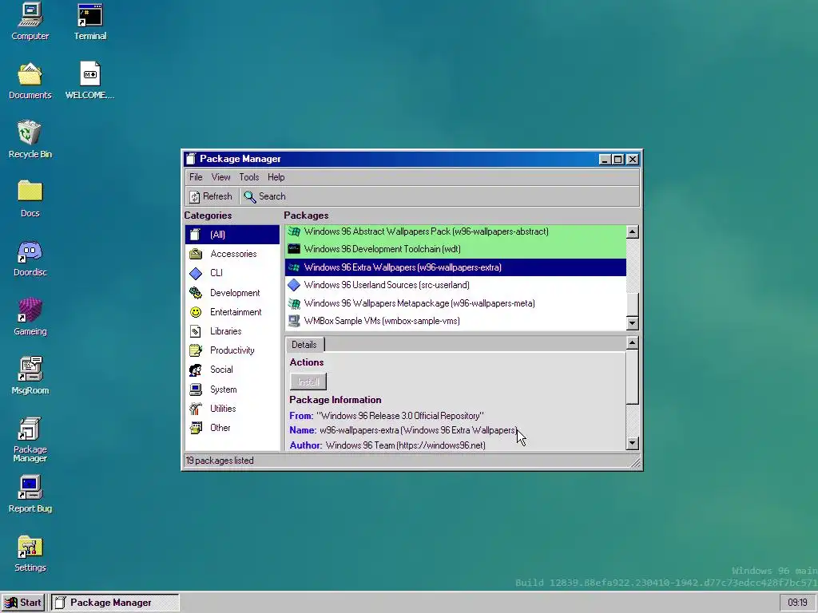Choose the Other category icon

[196, 428]
